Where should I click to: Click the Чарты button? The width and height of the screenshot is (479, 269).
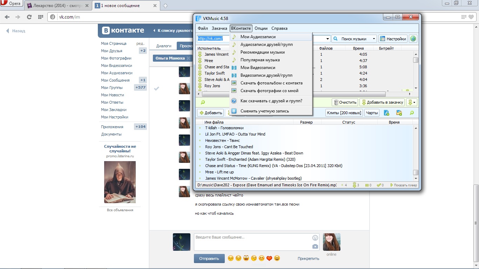click(372, 113)
